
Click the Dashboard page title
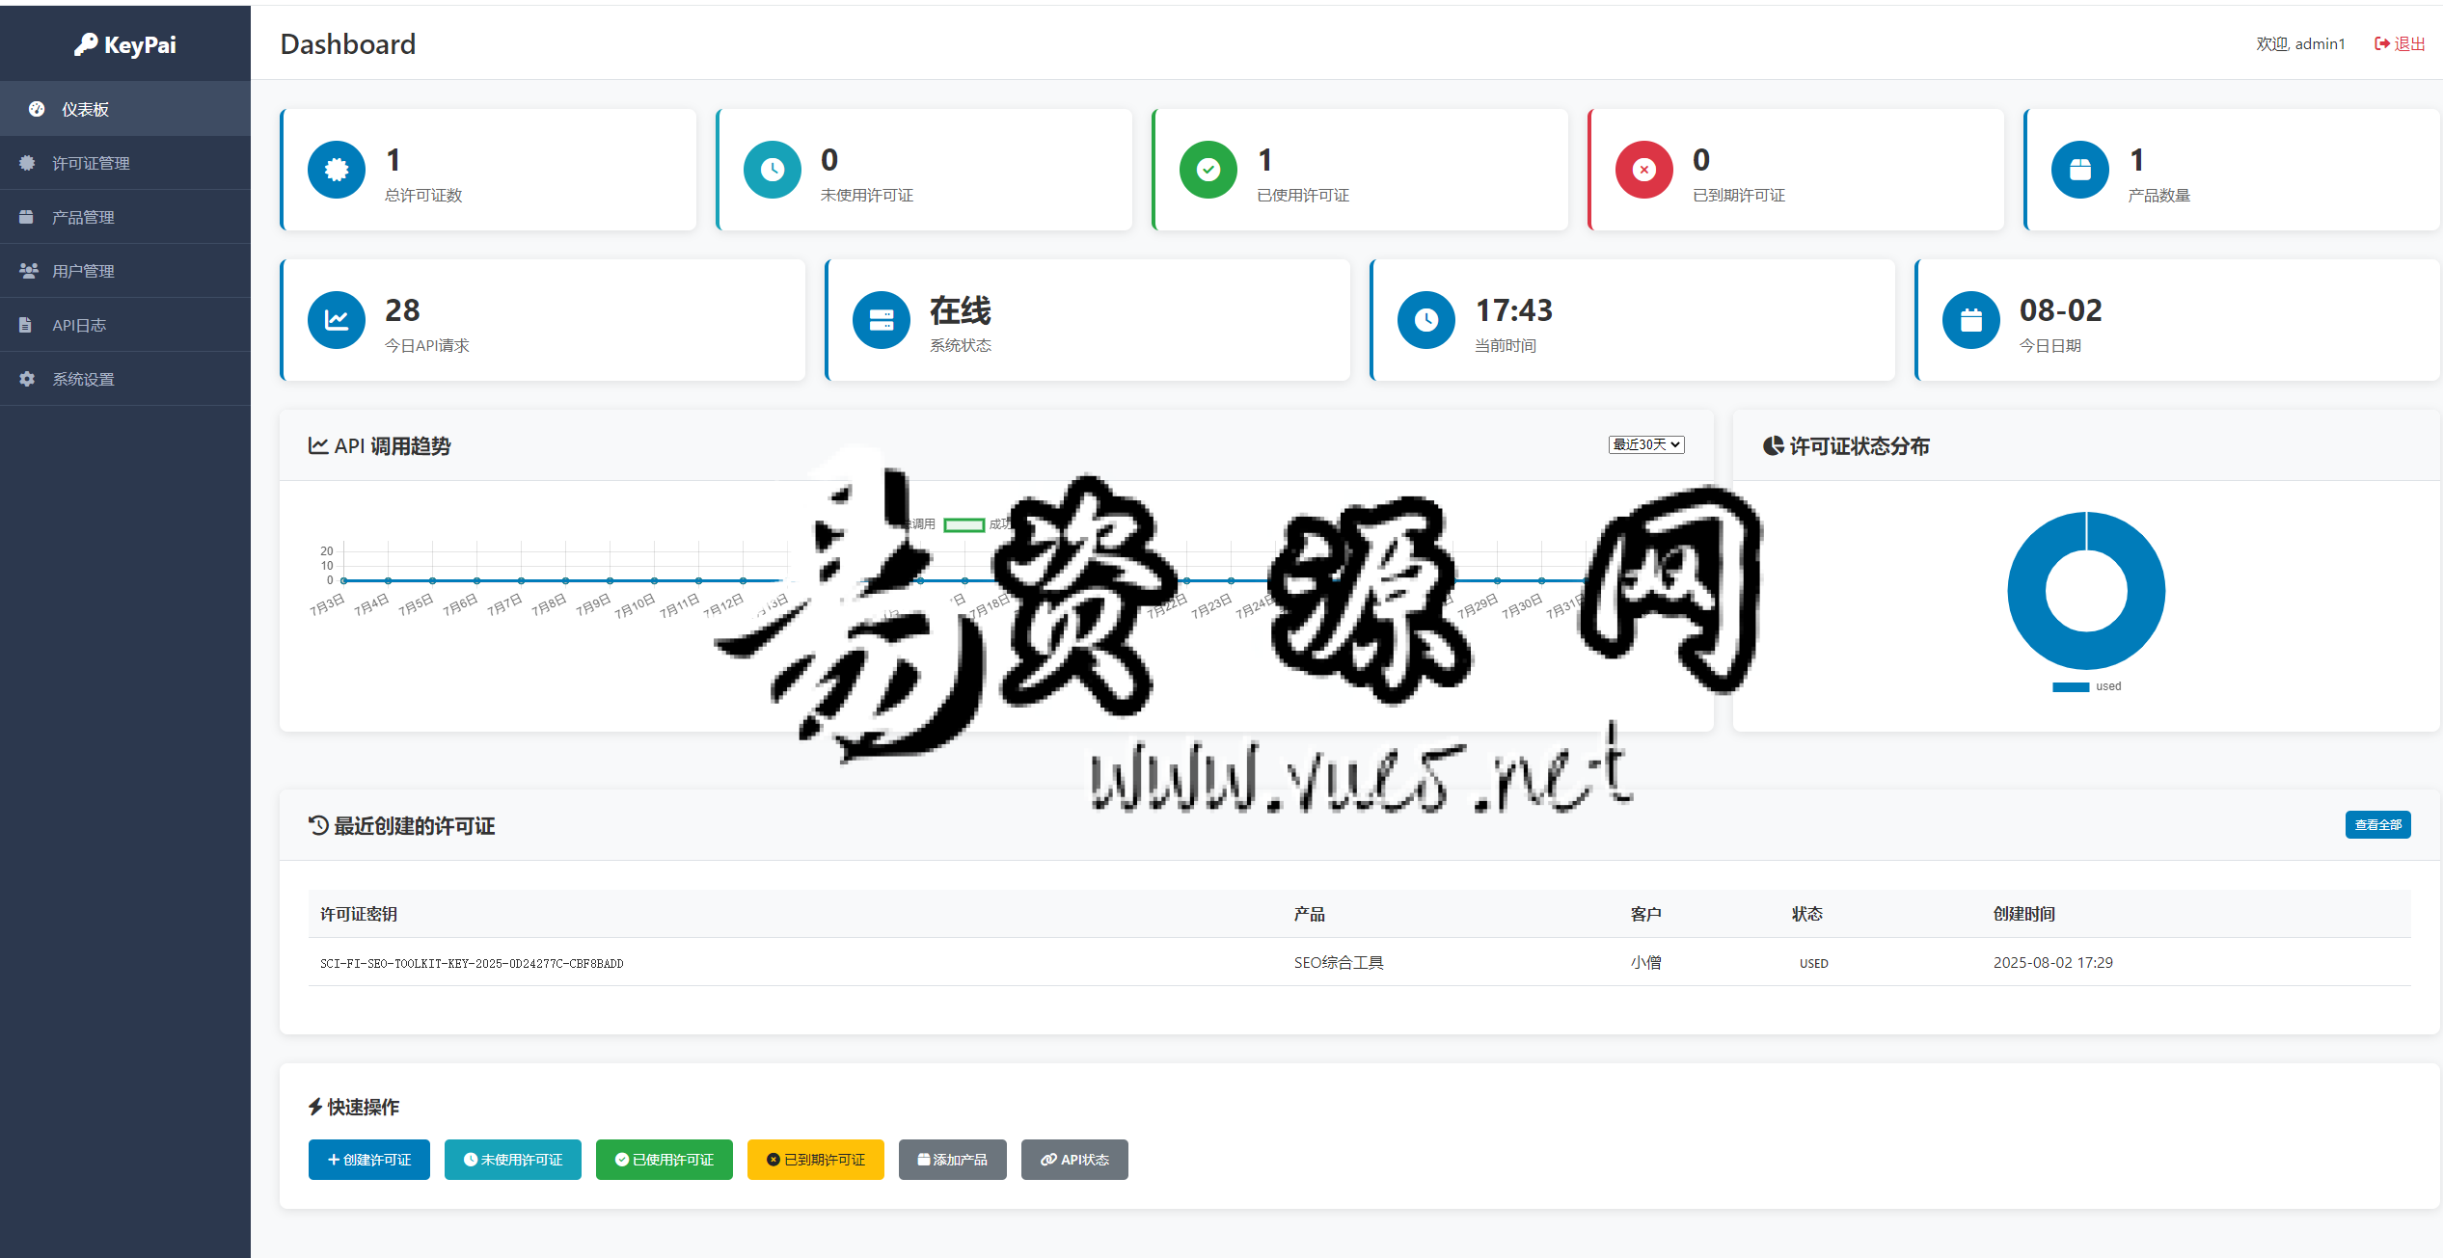coord(348,44)
